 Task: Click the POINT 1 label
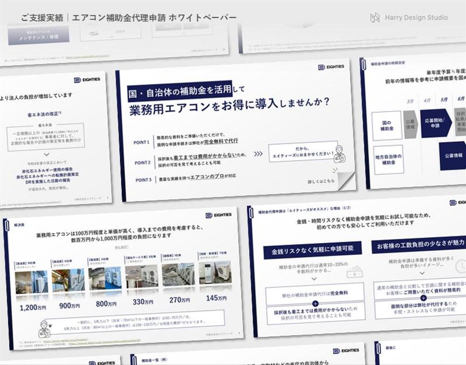141,142
